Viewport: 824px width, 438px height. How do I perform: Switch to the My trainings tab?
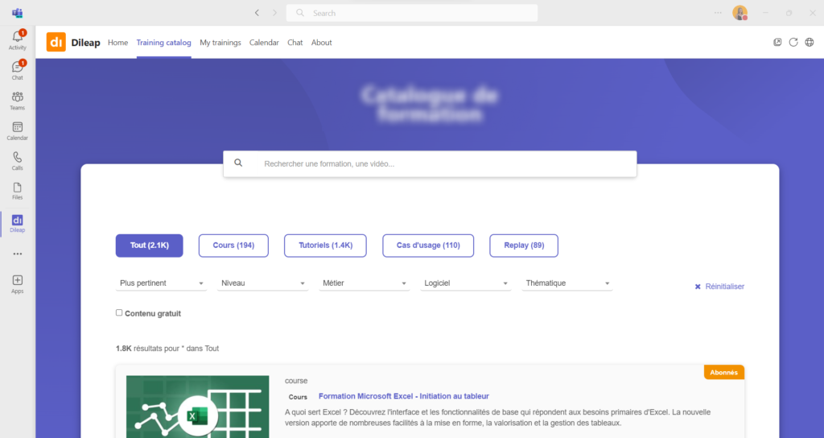[220, 43]
